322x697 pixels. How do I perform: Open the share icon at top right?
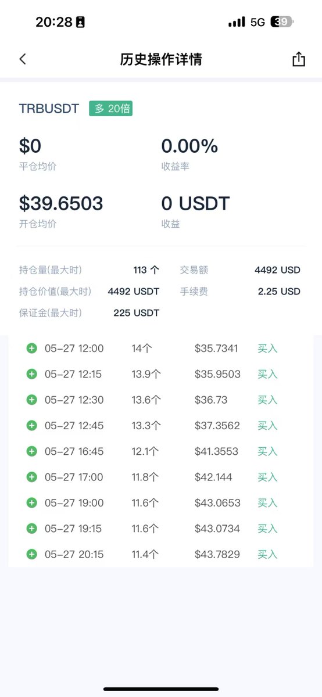click(x=298, y=59)
